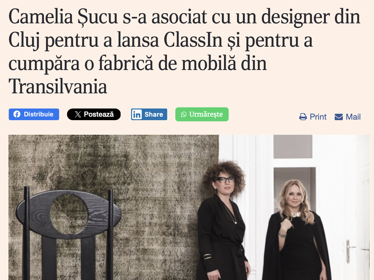Screen dimensions: 374x280
Task: Click the article headline about Camelia Șucu
Action: (184, 52)
